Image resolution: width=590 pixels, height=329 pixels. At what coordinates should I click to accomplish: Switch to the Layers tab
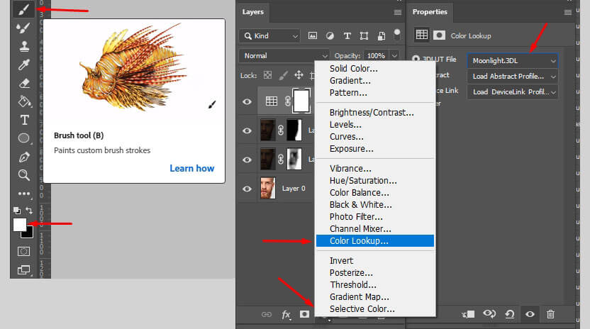[x=253, y=11]
